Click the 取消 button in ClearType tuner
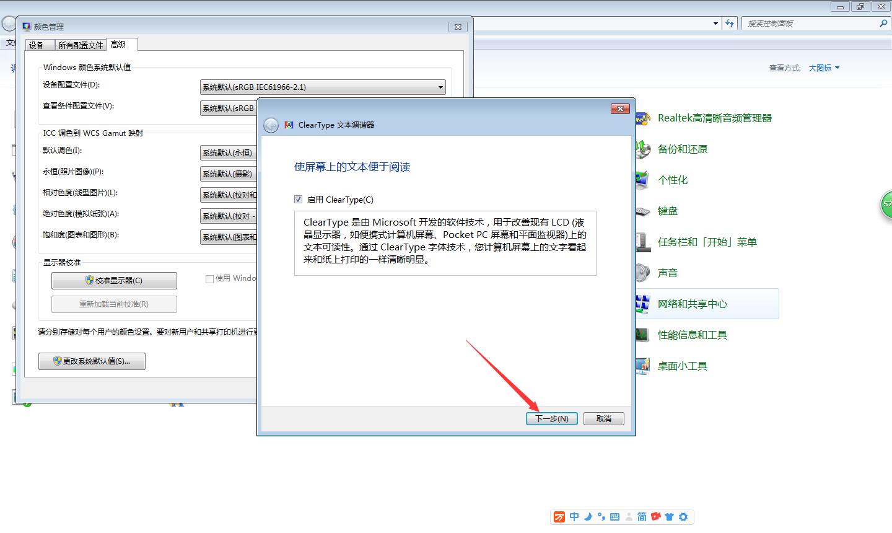The width and height of the screenshot is (892, 533). 604,419
